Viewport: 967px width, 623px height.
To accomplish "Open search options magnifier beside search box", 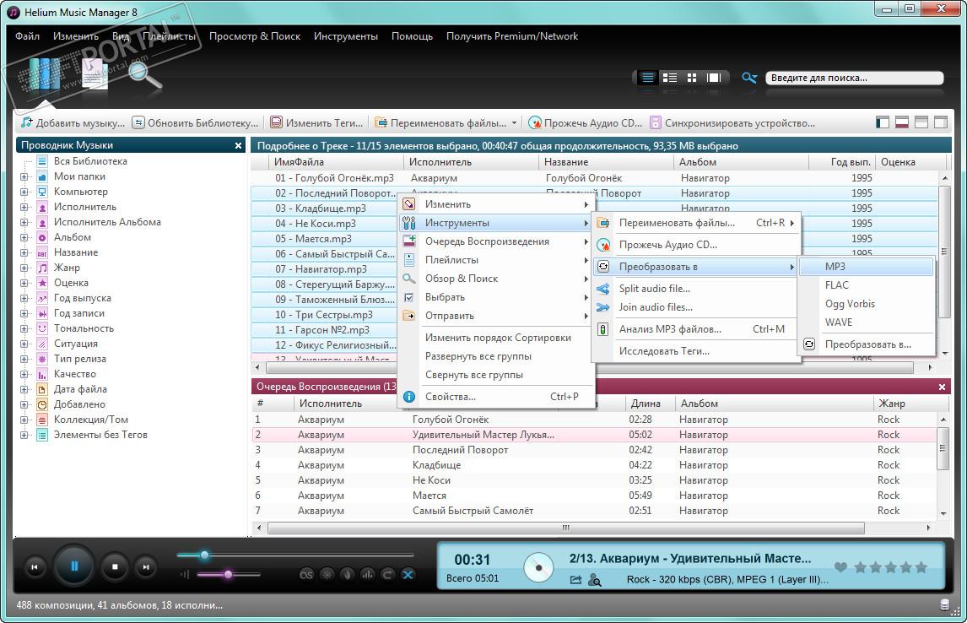I will coord(749,78).
